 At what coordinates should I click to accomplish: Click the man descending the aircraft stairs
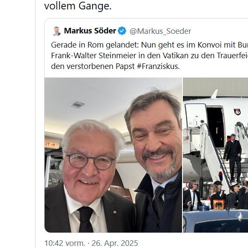coord(233,157)
